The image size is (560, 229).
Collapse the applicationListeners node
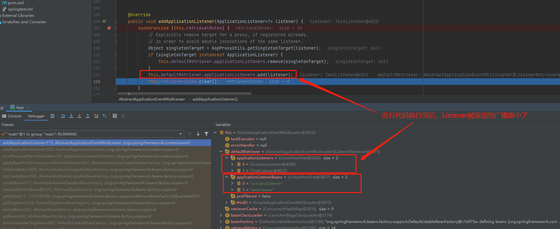(x=227, y=158)
